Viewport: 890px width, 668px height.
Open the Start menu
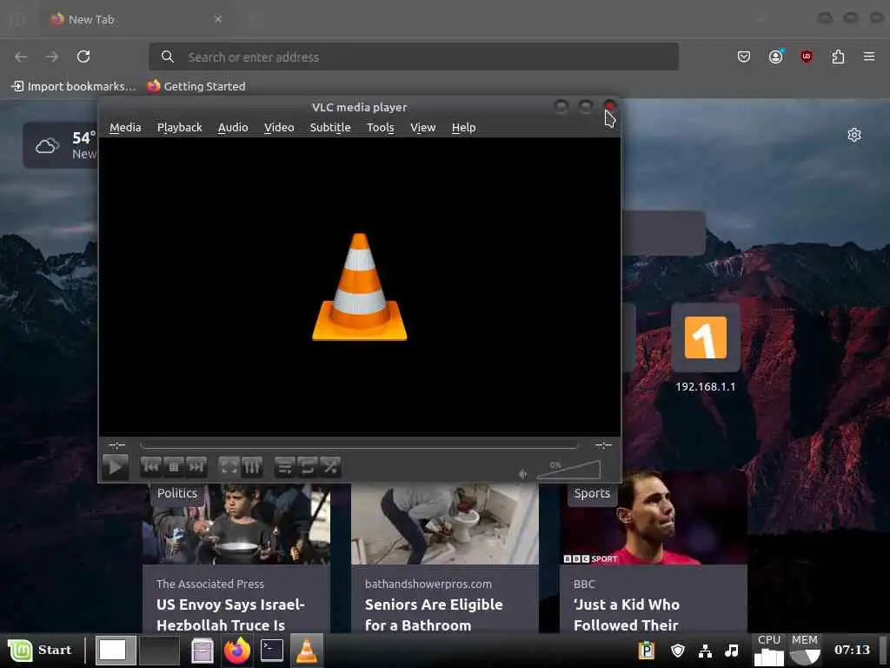pyautogui.click(x=40, y=650)
